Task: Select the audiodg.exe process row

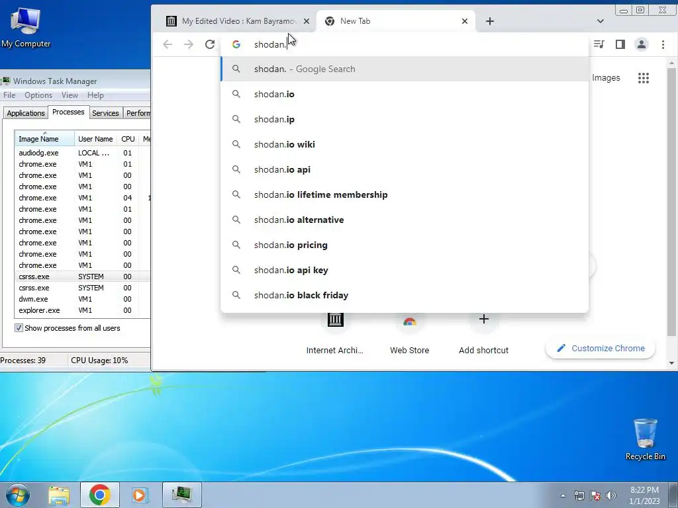Action: click(82, 153)
